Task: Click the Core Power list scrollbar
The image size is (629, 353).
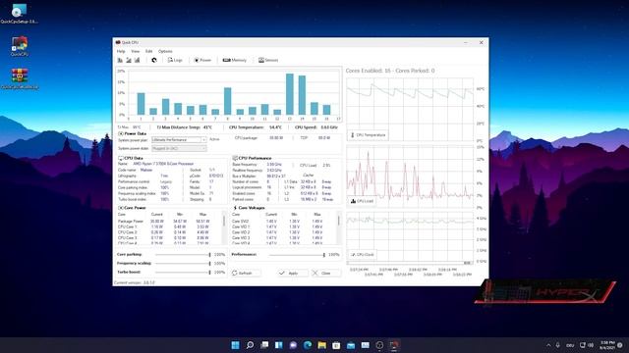Action: click(x=224, y=227)
